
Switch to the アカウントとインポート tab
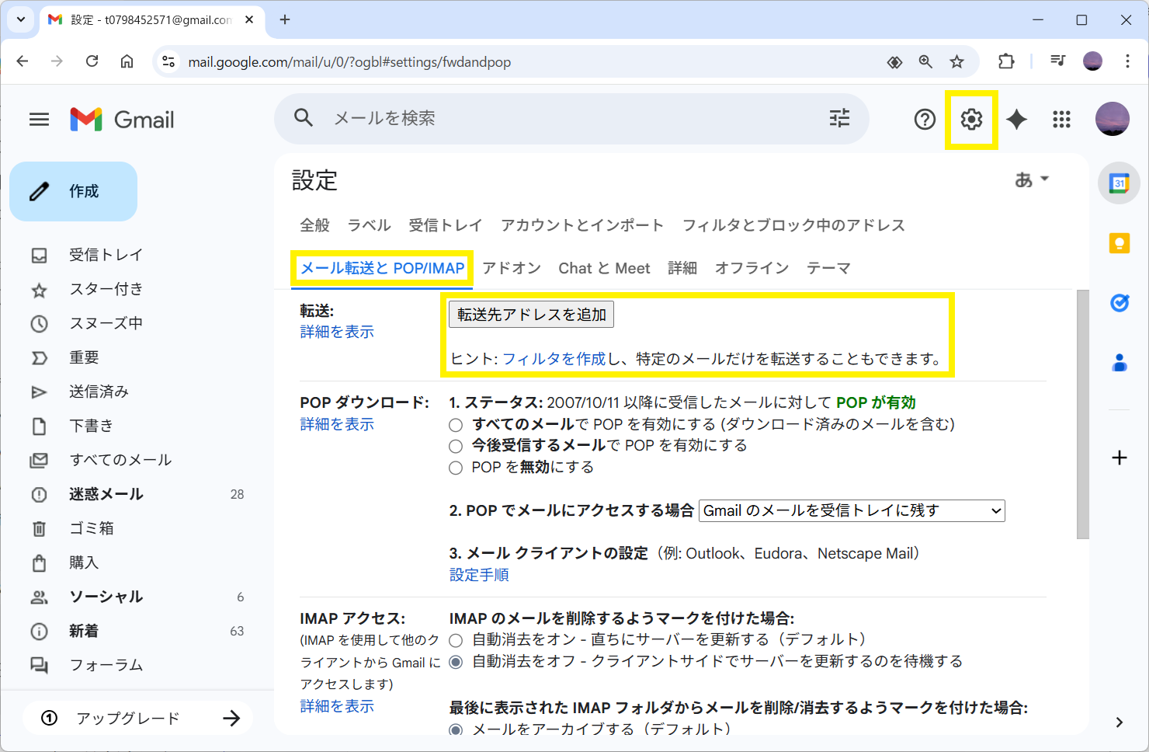(x=581, y=225)
